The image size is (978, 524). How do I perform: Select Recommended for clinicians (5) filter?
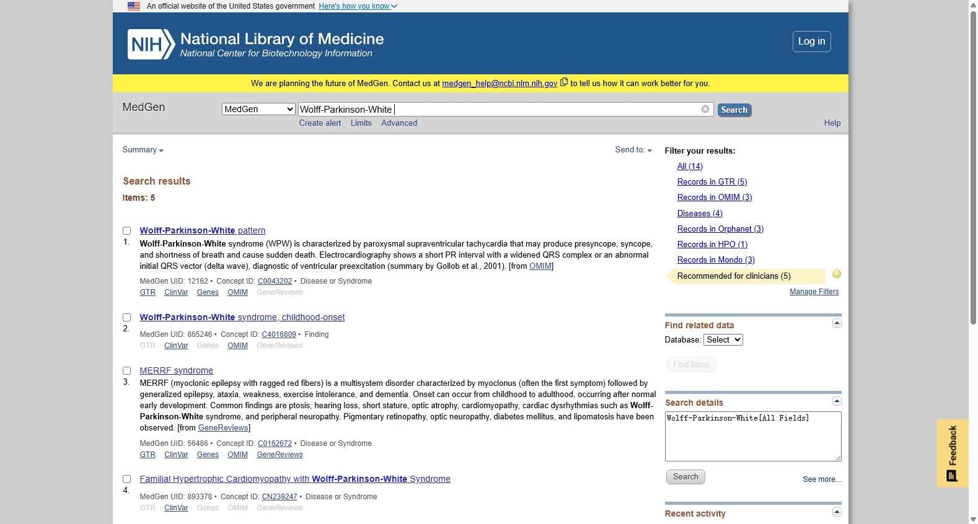point(734,276)
